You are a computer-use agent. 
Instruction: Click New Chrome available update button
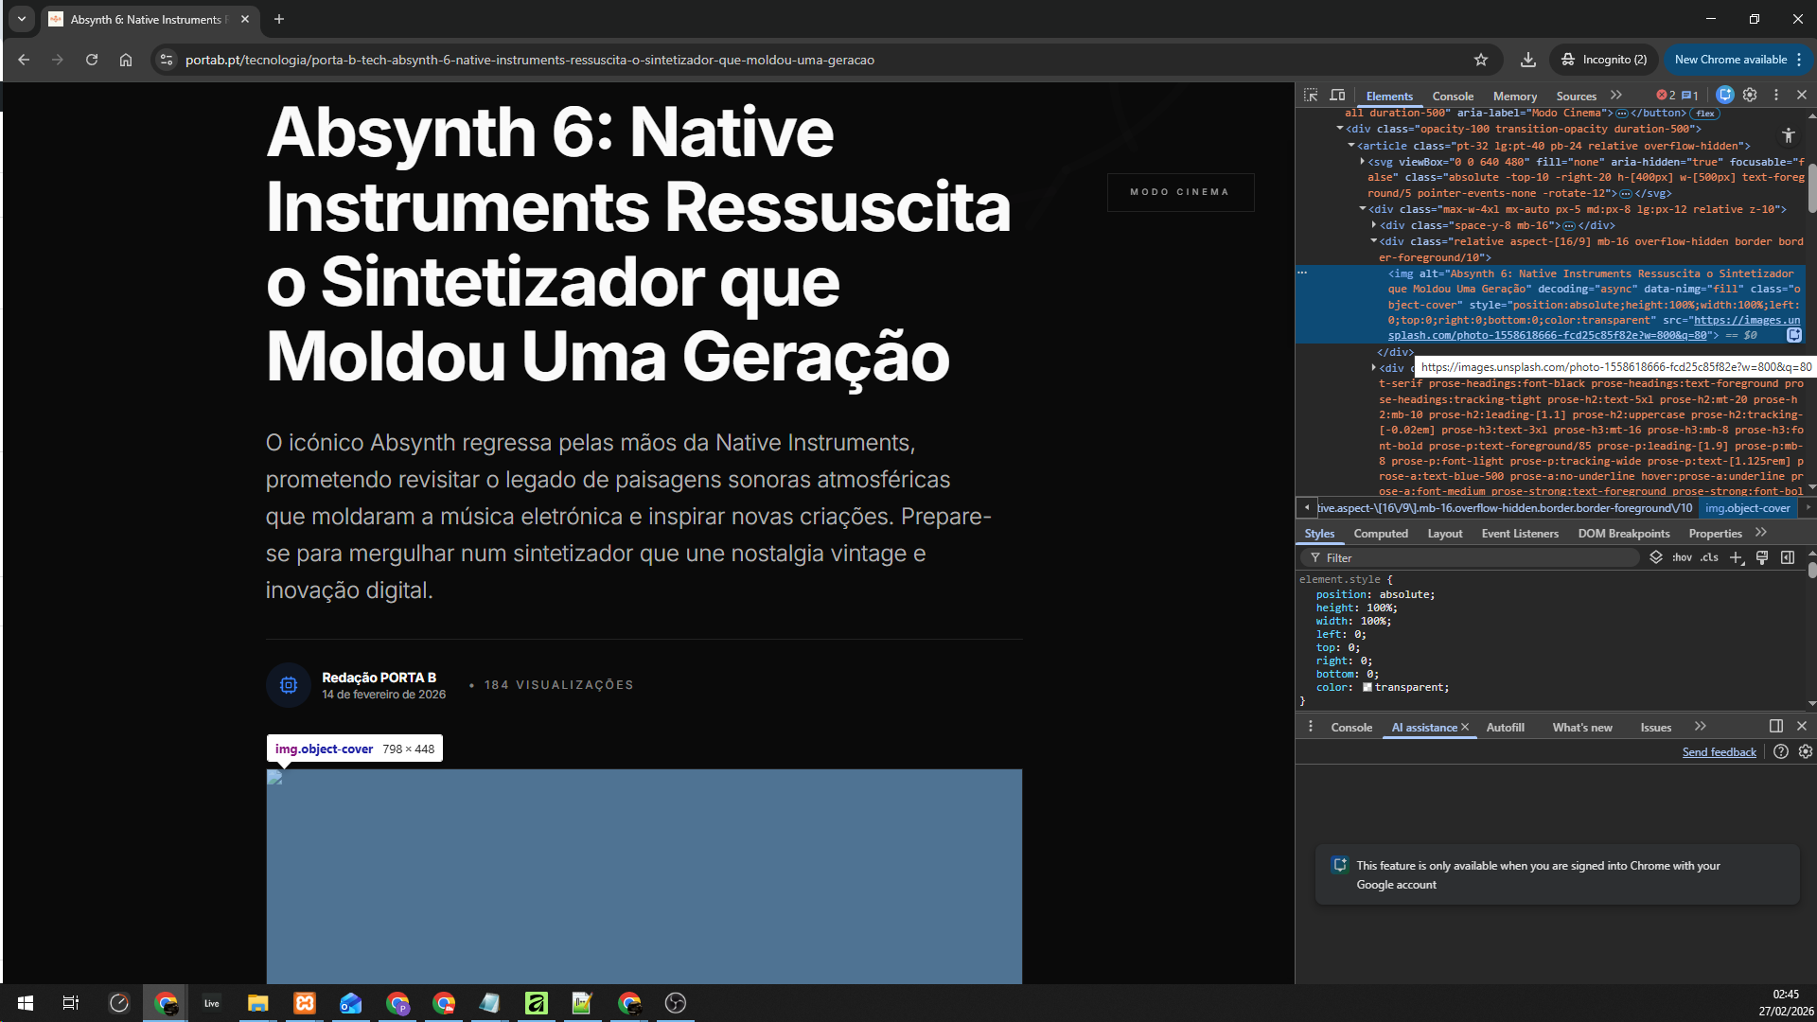pos(1738,60)
